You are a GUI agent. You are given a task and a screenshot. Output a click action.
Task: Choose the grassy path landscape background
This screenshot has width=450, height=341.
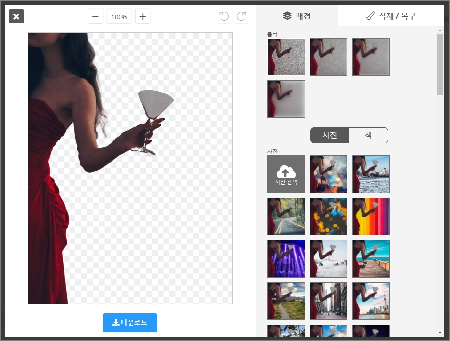(x=286, y=301)
